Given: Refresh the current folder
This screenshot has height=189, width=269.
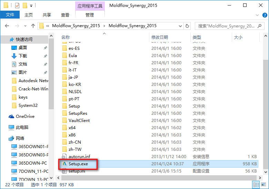Looking at the screenshot, I should pyautogui.click(x=187, y=26).
